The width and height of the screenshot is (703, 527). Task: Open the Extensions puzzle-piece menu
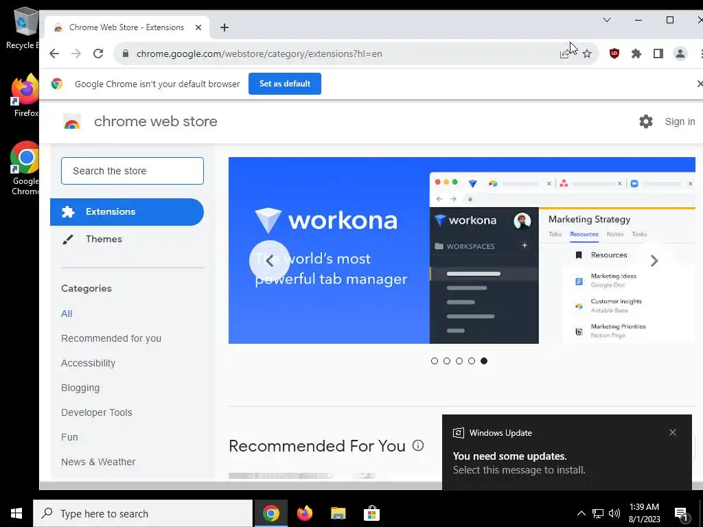pyautogui.click(x=636, y=54)
